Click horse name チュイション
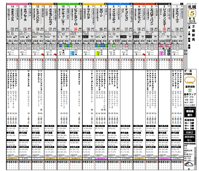 pos(127,15)
